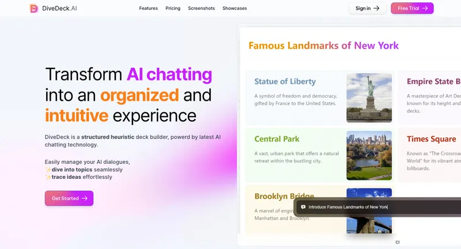Select the Statue of Liberty card title

[x=285, y=81]
